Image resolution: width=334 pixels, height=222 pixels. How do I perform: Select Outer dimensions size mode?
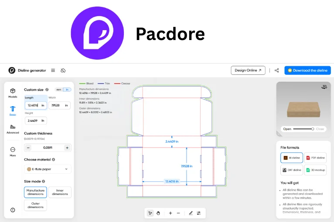tap(35, 205)
